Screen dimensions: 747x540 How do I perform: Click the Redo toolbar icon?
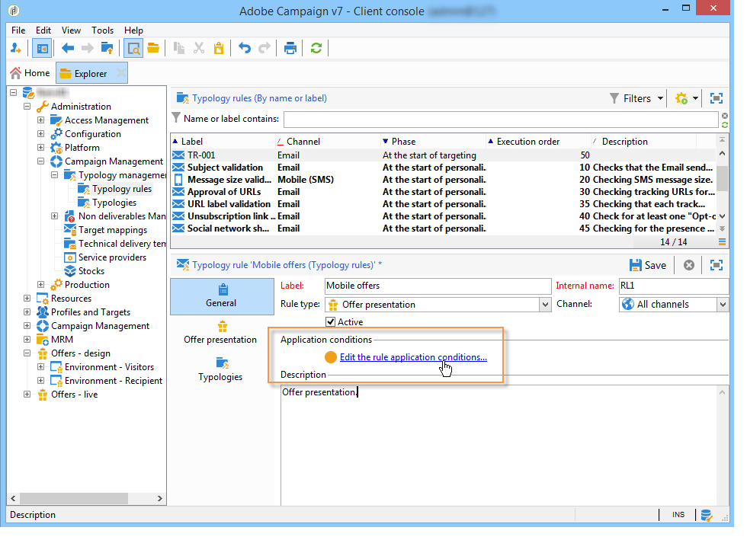coord(264,48)
